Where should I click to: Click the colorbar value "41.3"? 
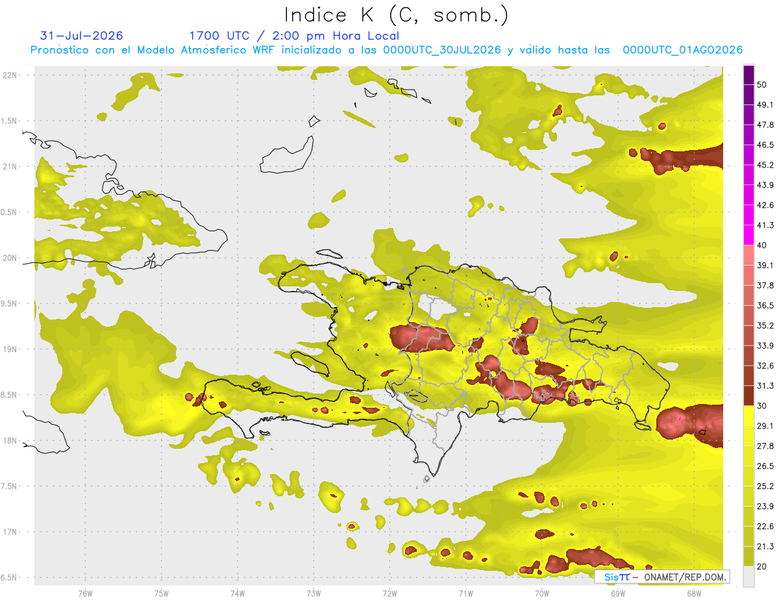[x=766, y=225]
